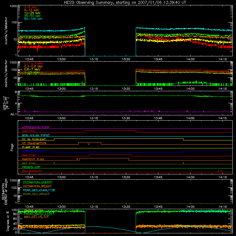The width and height of the screenshot is (236, 236).
Task: Click '14:00' time tick under the MeV panel
Action: point(190,89)
